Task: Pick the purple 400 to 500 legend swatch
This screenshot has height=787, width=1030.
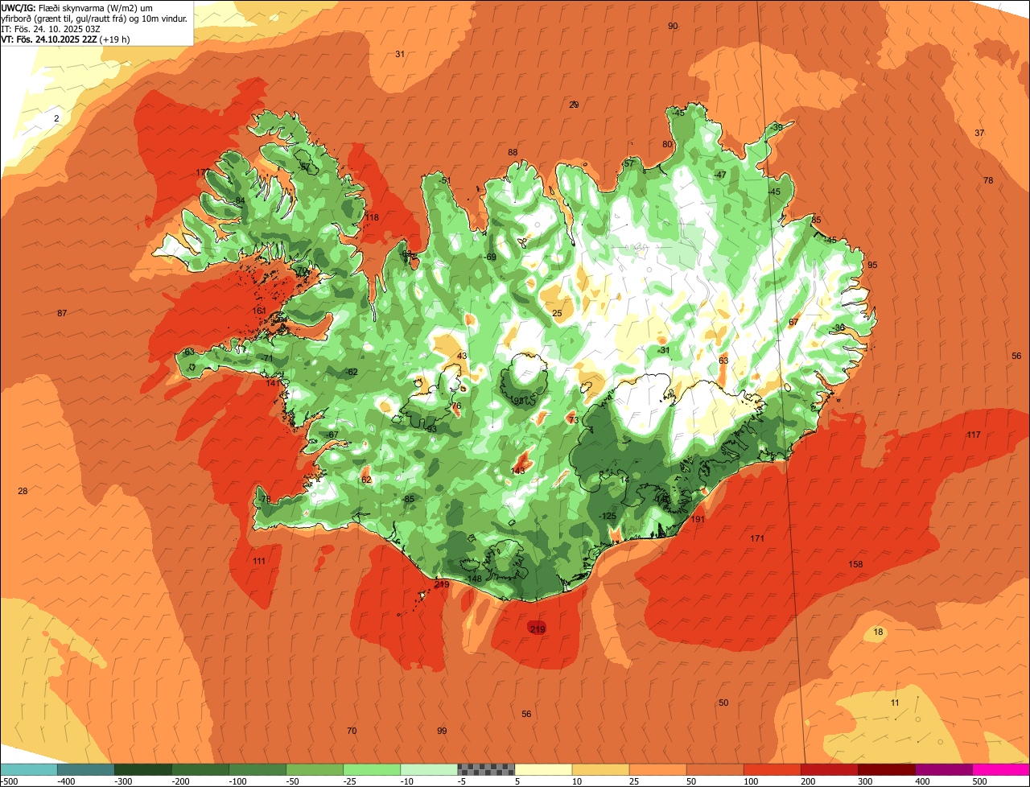Action: point(943,770)
